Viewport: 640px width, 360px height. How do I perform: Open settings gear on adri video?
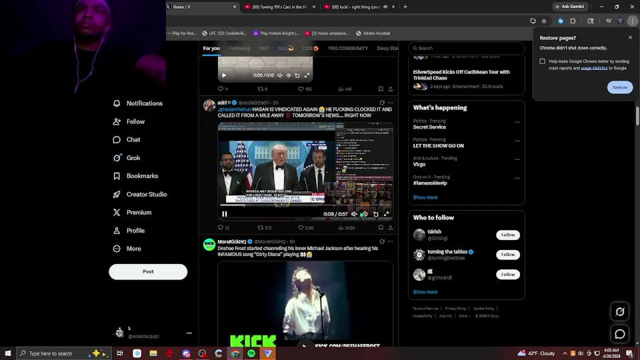click(364, 214)
